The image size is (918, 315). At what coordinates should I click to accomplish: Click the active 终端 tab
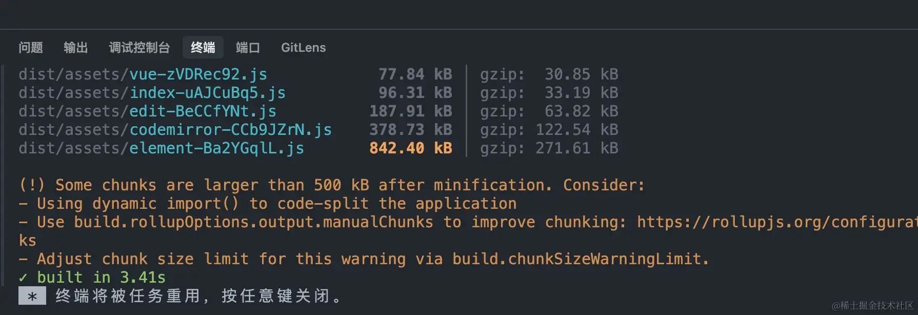203,48
